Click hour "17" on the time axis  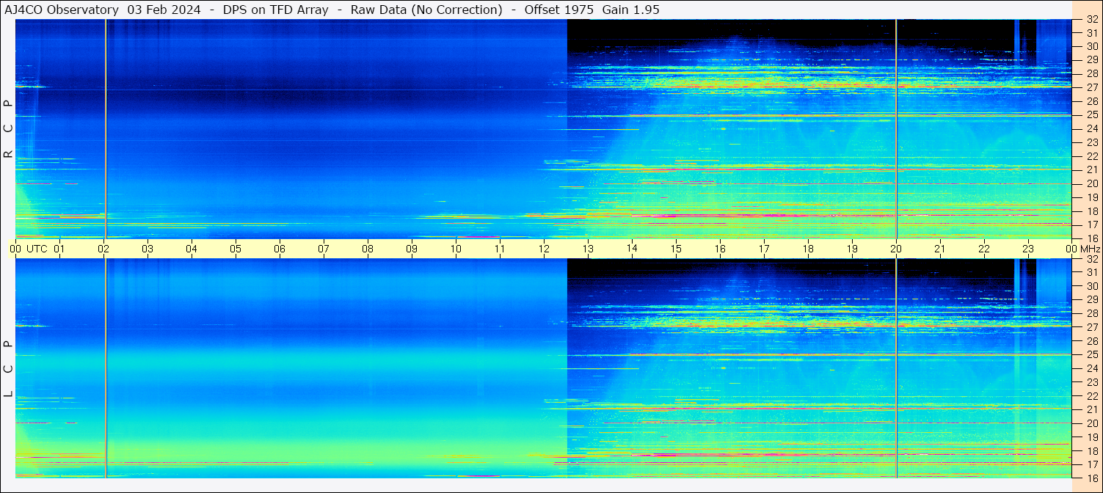pyautogui.click(x=764, y=249)
